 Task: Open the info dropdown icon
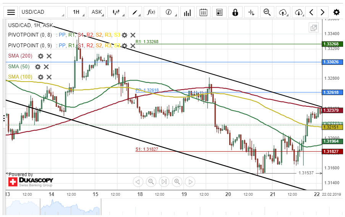(x=169, y=12)
